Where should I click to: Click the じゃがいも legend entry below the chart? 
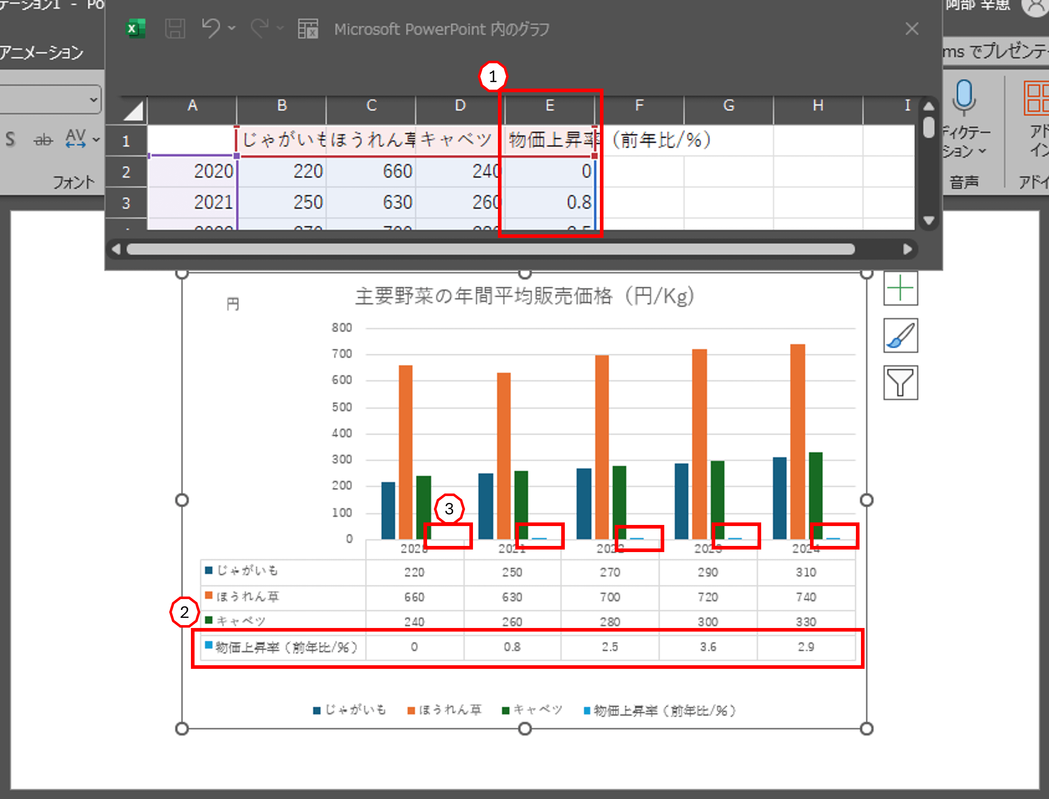(x=349, y=710)
